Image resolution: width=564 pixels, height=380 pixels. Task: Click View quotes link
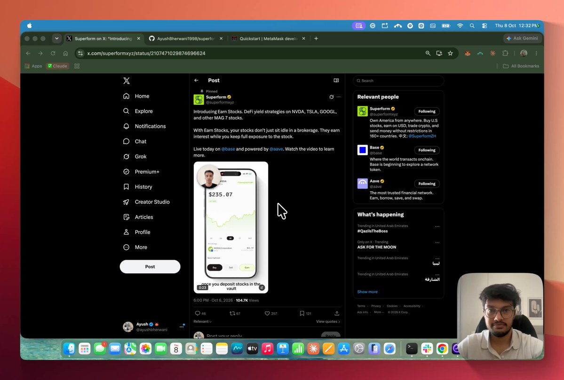pos(328,321)
